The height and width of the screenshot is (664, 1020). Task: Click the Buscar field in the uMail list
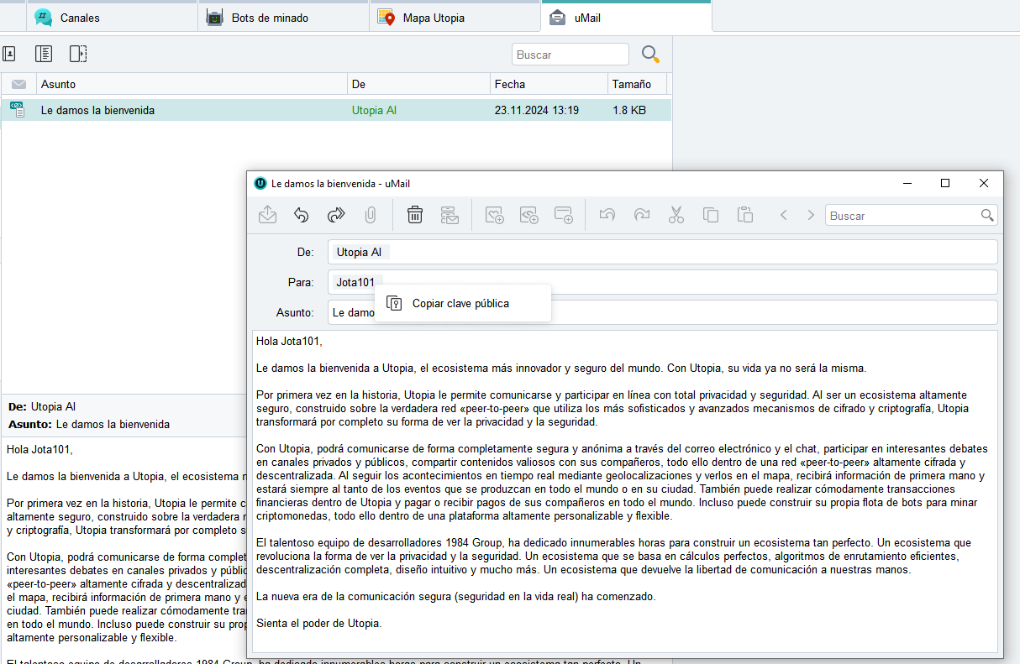click(x=570, y=55)
